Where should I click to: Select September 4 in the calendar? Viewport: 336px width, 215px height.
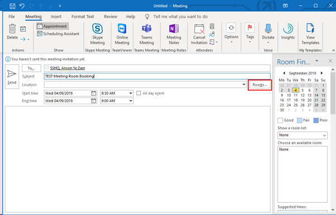(296, 90)
